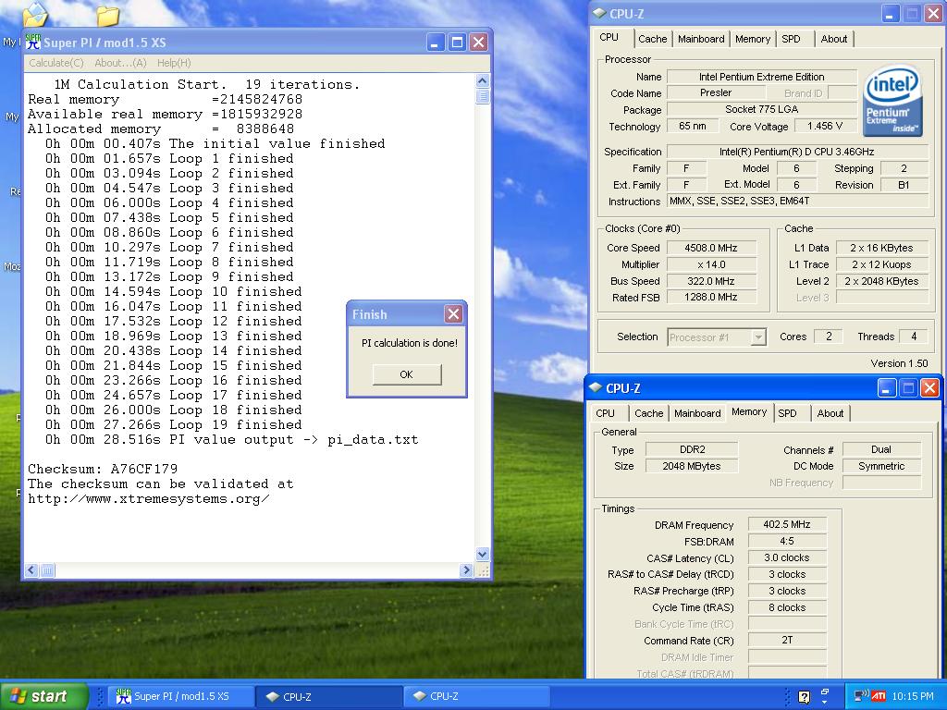The height and width of the screenshot is (710, 947).
Task: Select the Cache tab in the lower CPU-Z window
Action: [x=648, y=413]
